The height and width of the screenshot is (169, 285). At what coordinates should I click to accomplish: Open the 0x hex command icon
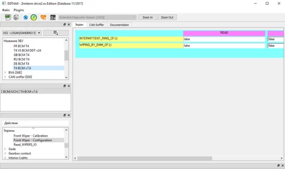point(53,17)
